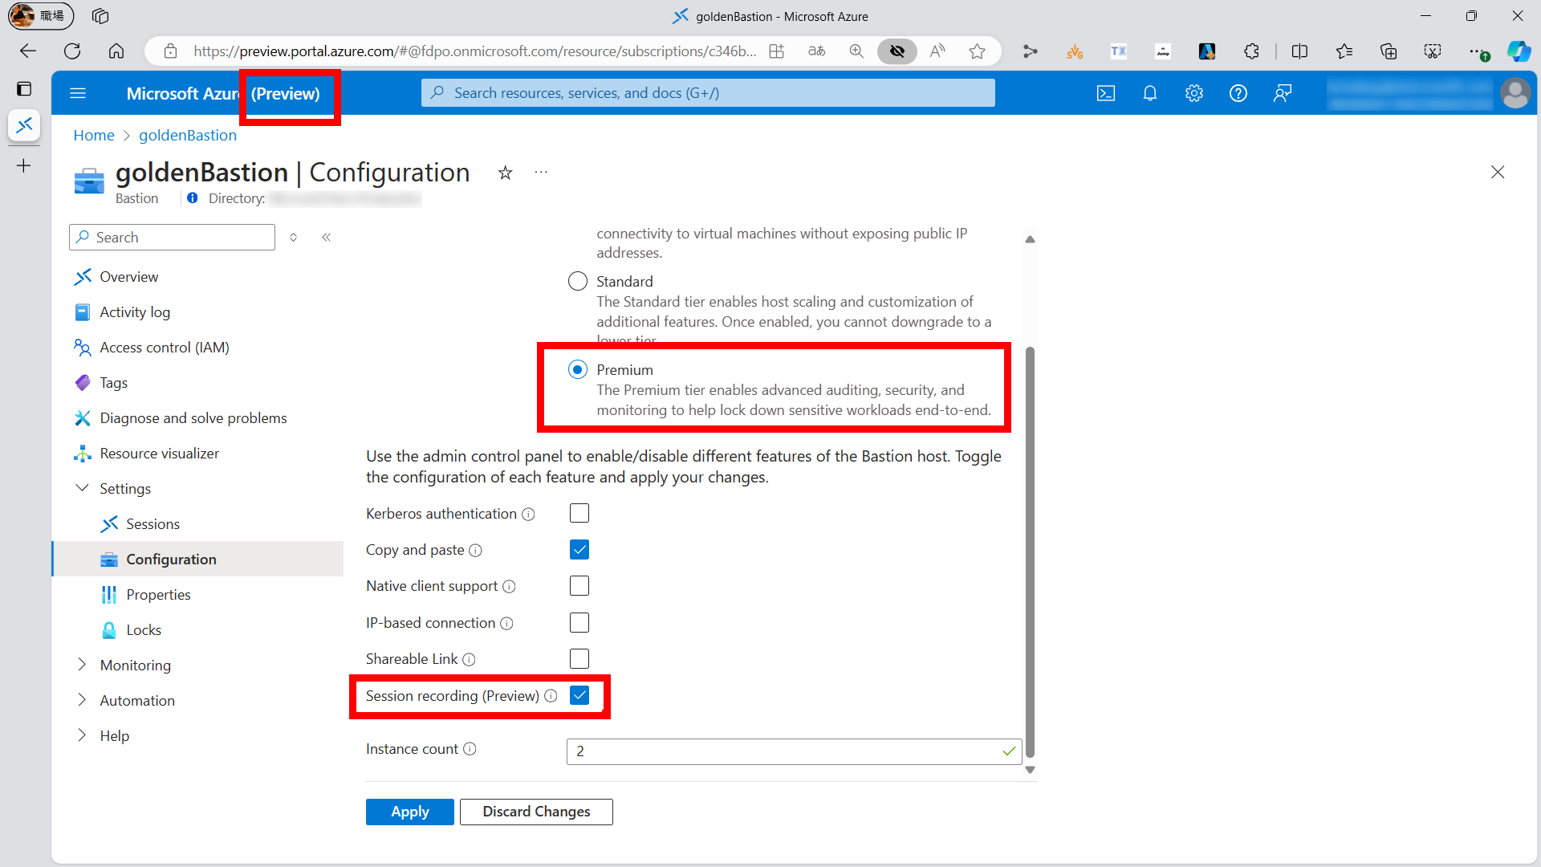This screenshot has width=1541, height=867.
Task: Open the feedback icon in header
Action: 1283,93
